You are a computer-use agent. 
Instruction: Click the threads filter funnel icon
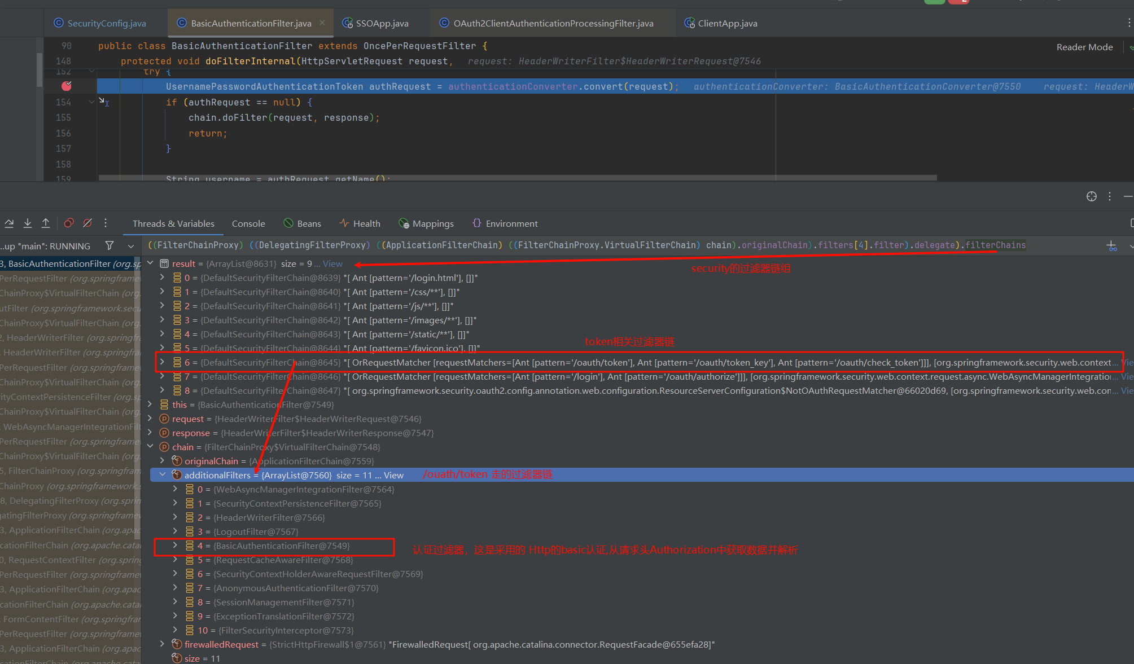coord(110,245)
